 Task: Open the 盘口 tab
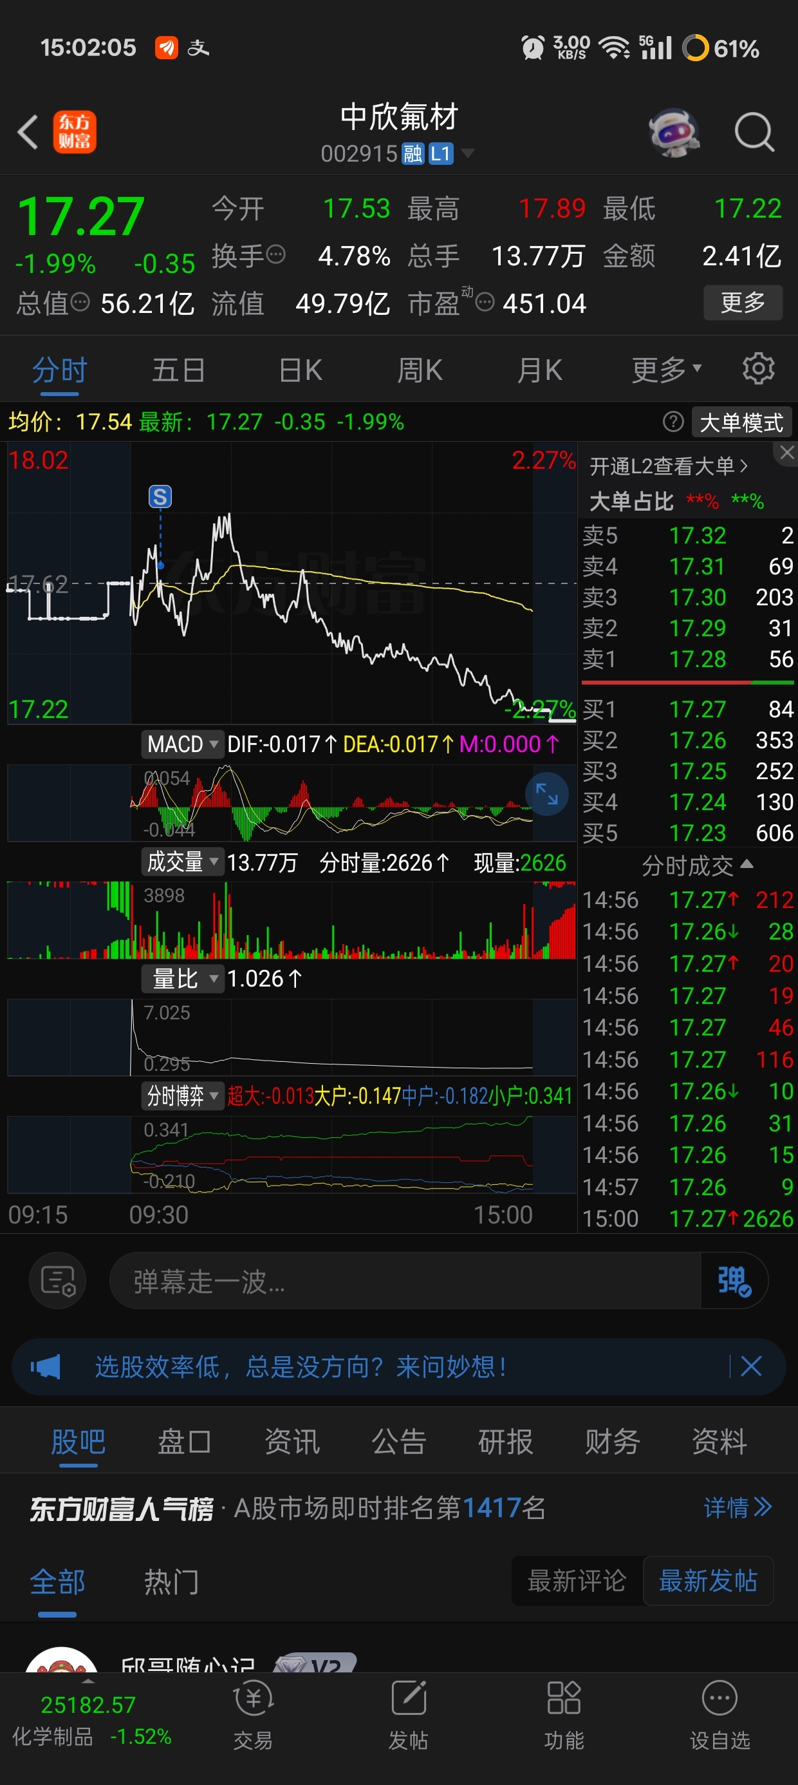pyautogui.click(x=184, y=1442)
